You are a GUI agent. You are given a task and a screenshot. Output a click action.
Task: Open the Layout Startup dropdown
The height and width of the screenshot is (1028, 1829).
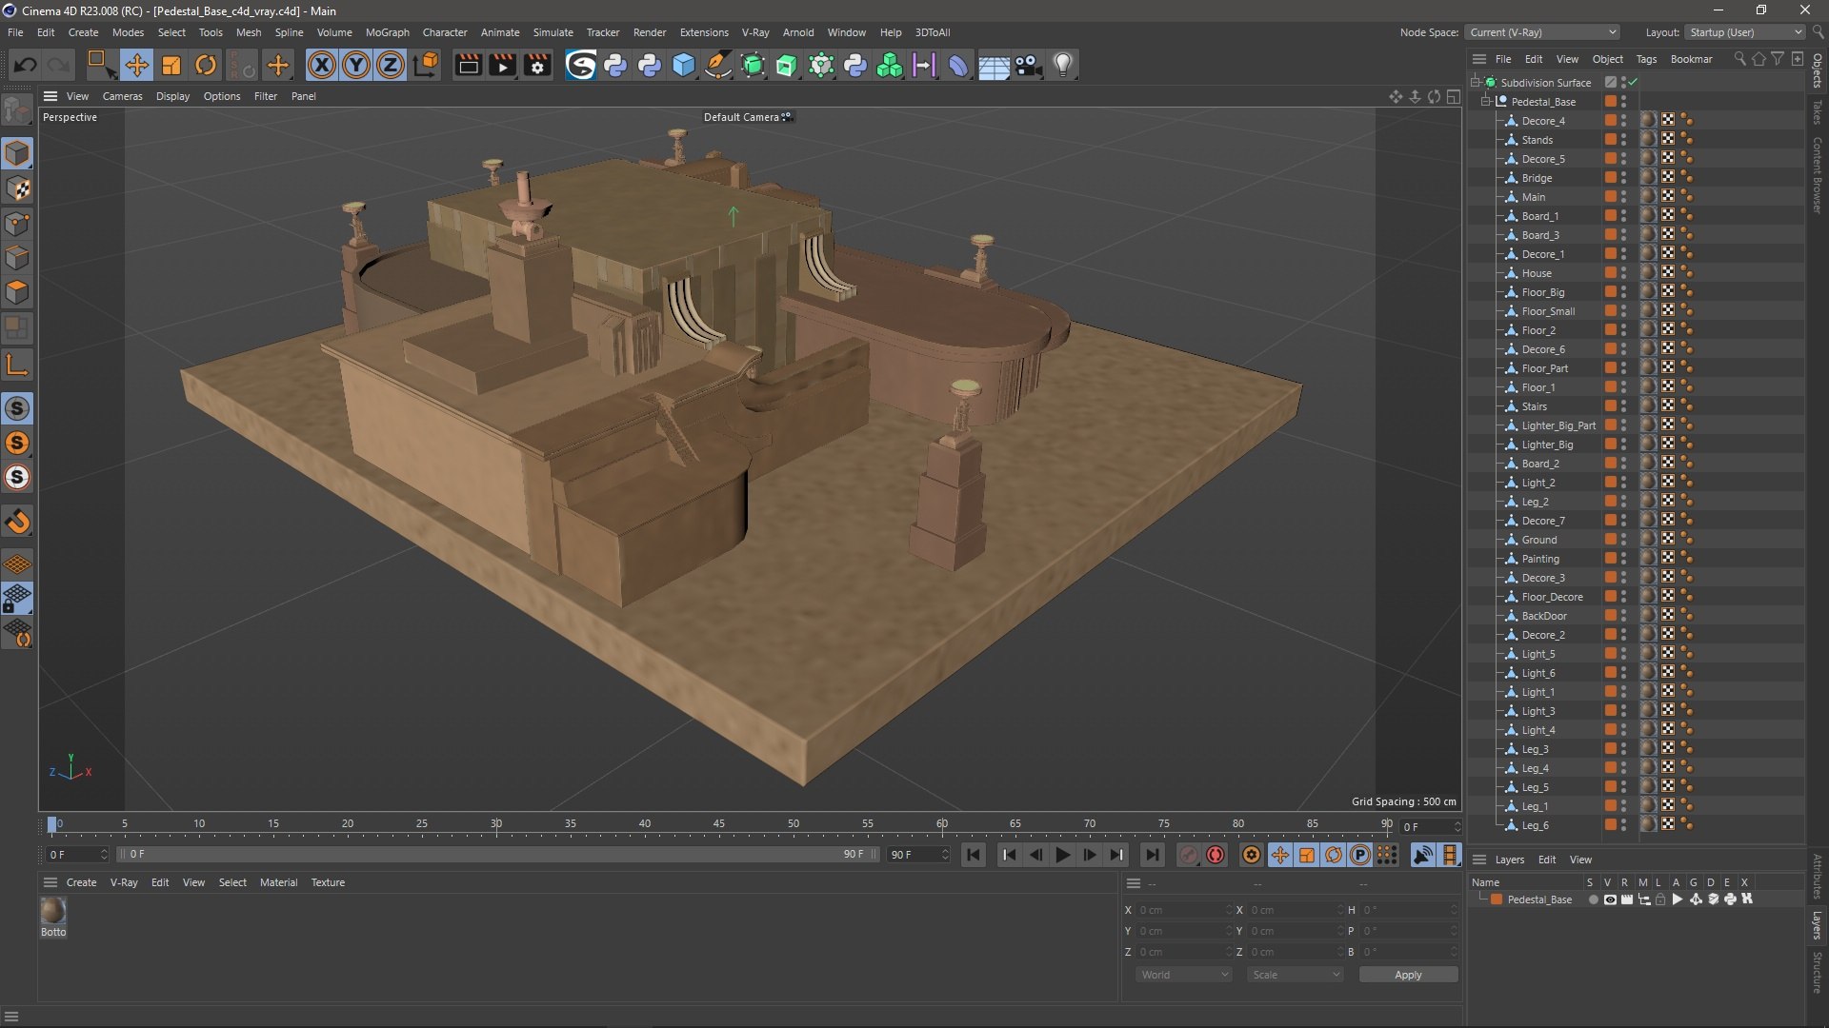1745,32
